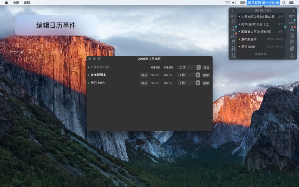Open the 小历 menu in menu bar
Screen dimensions: 299x187
(16, 3)
